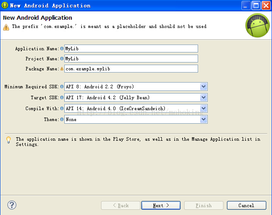The height and width of the screenshot is (215, 272).
Task: Click the Package Name warning icon
Action: coord(62,69)
